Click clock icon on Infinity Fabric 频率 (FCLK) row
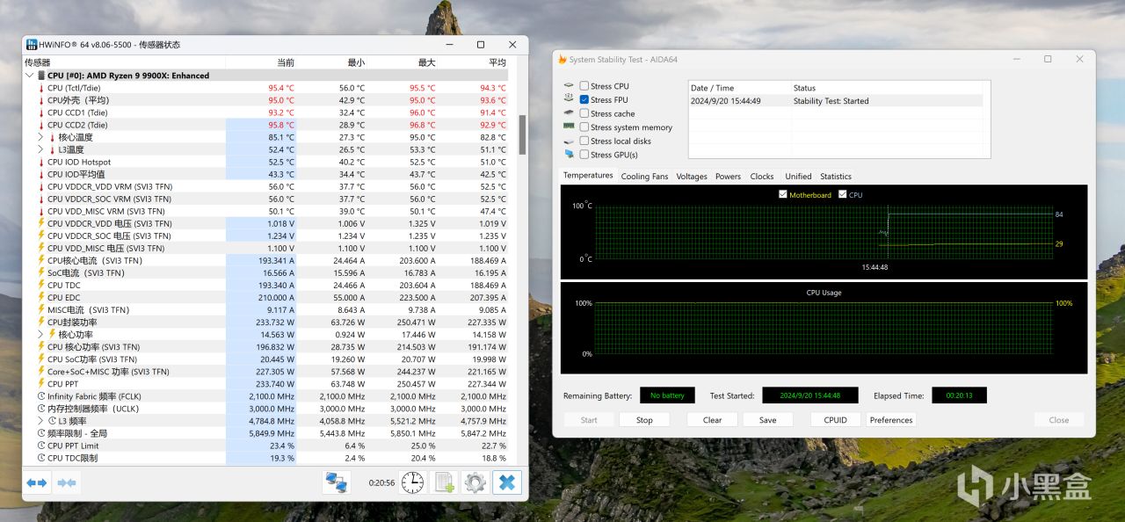Image resolution: width=1125 pixels, height=522 pixels. point(40,396)
